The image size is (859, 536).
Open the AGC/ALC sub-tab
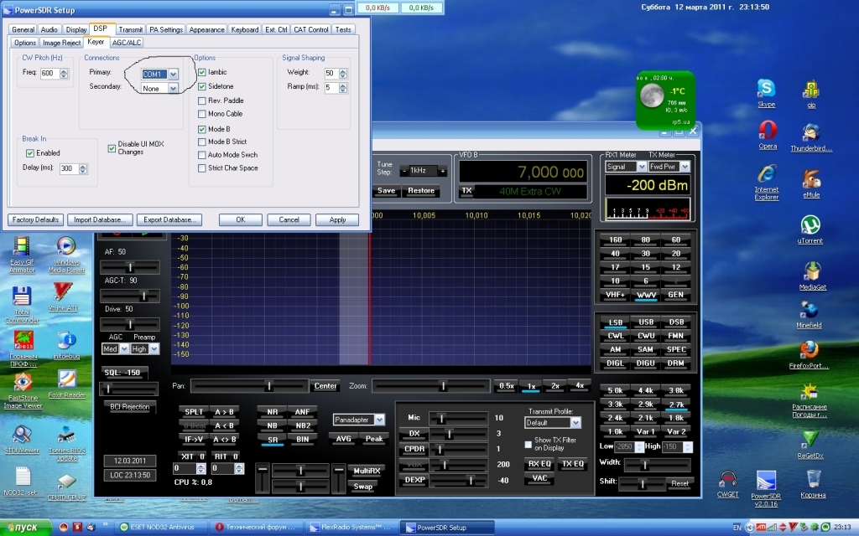(127, 42)
